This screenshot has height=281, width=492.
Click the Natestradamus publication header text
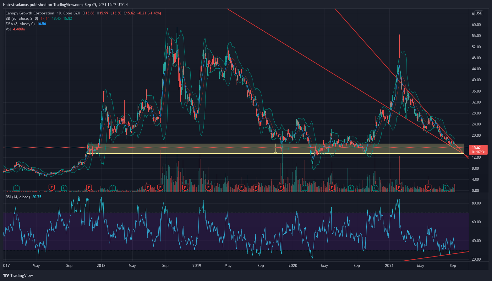pyautogui.click(x=65, y=5)
